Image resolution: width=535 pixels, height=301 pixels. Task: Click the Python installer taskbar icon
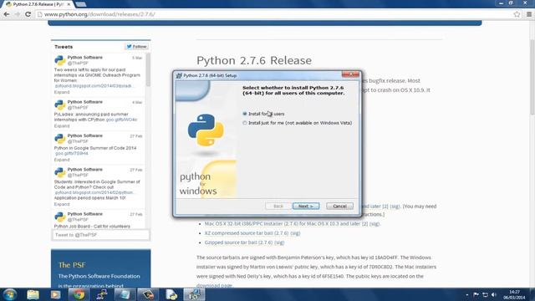click(194, 294)
